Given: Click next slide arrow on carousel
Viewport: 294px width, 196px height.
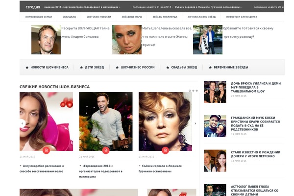Looking at the screenshot, I should pos(195,123).
